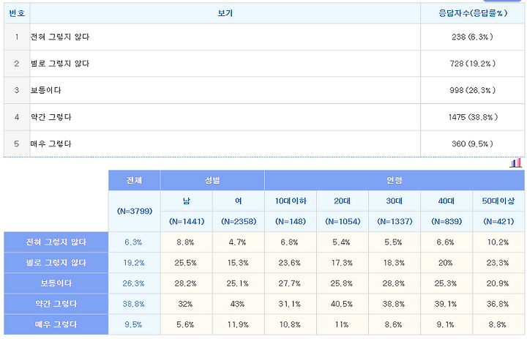Click the response count 360 (9.5%)

pos(472,144)
